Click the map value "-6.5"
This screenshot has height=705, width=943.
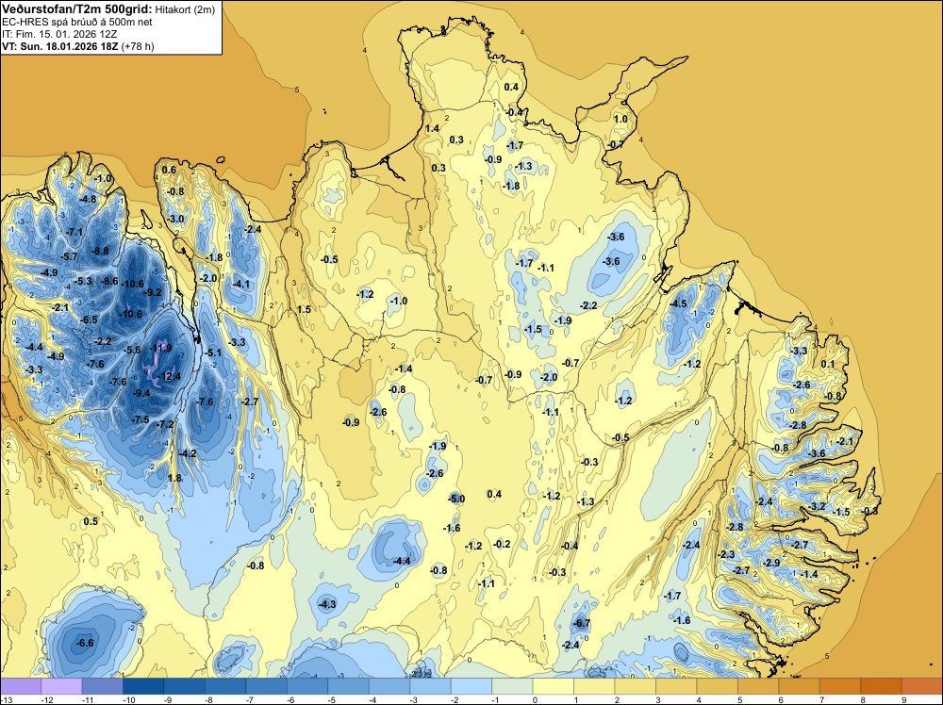coord(89,320)
